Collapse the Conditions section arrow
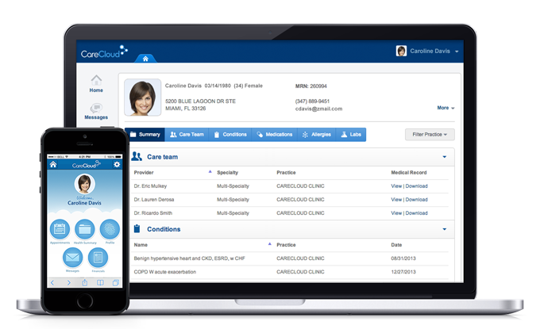The width and height of the screenshot is (540, 329). click(444, 229)
